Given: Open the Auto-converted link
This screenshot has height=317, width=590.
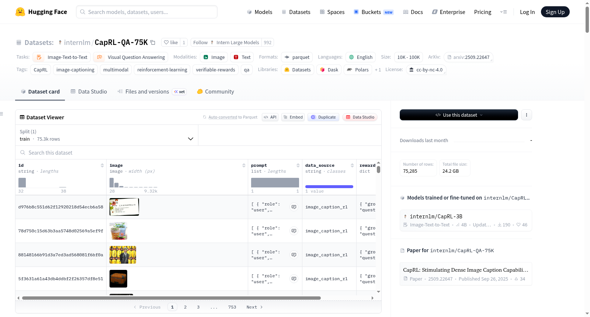Looking at the screenshot, I should point(223,117).
